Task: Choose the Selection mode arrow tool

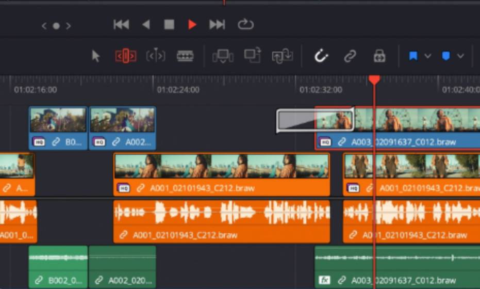Action: pos(96,56)
